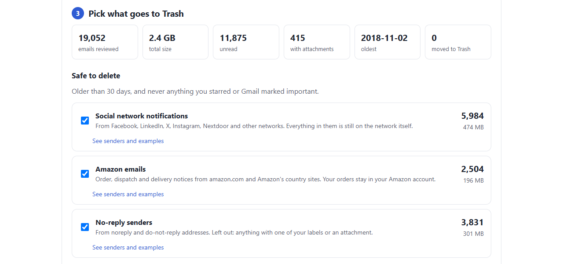The height and width of the screenshot is (264, 563).
Task: Click the Pick what goes to Trash heading
Action: tap(136, 14)
